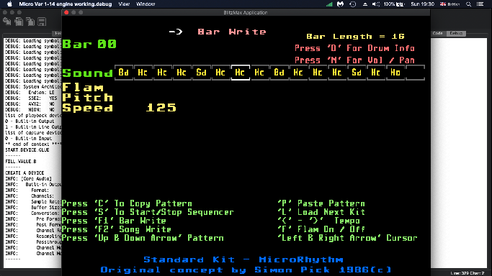This screenshot has width=492, height=276.
Task: Click "'P' Paste Pattern" help line
Action: coord(321,203)
